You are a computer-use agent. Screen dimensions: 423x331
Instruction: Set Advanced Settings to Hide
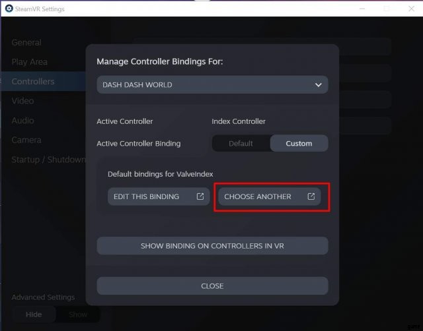coord(33,315)
